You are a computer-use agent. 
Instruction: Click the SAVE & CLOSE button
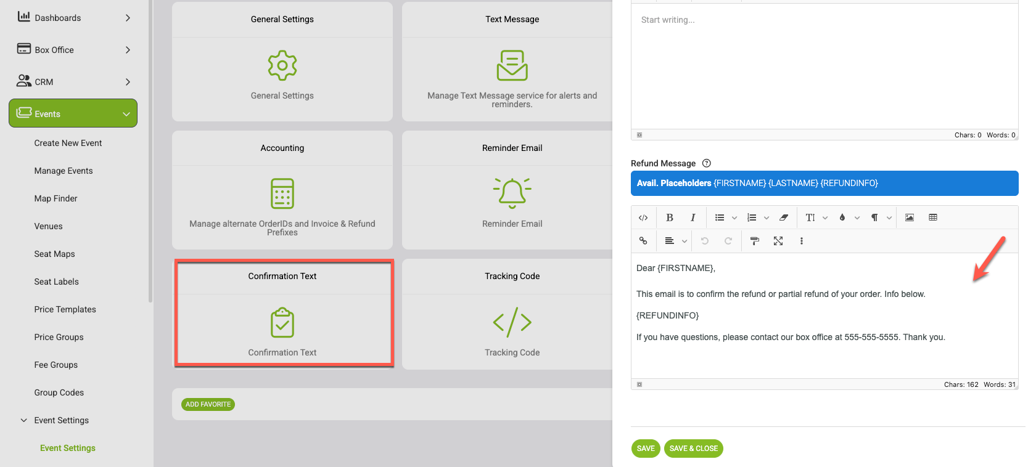pos(694,449)
